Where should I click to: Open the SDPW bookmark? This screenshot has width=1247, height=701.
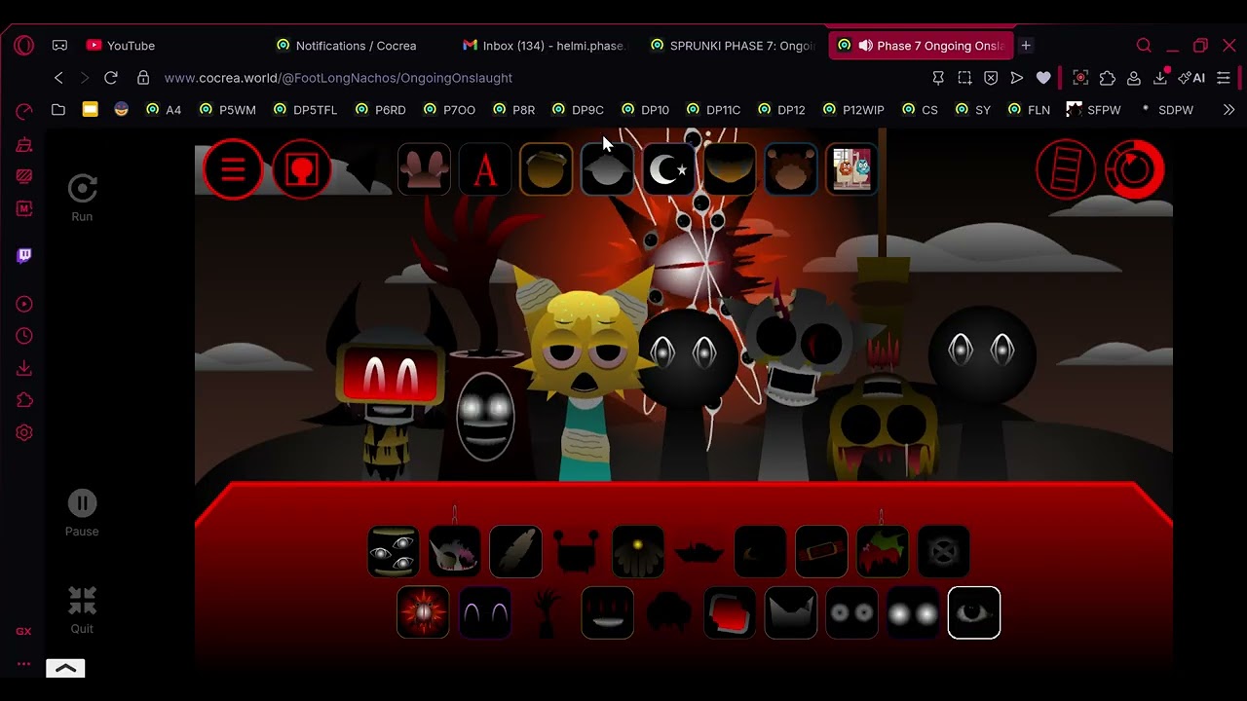1165,110
